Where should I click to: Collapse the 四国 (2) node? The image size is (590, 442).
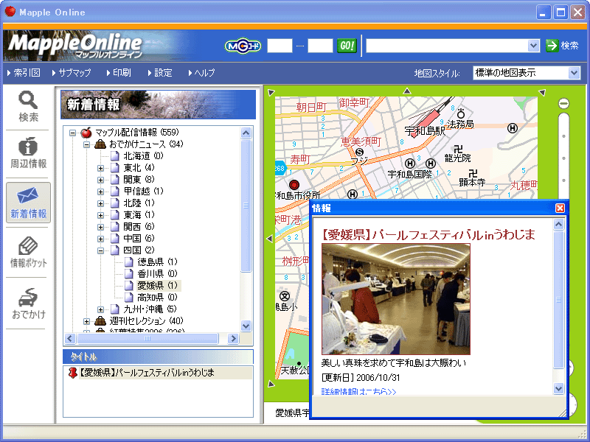(100, 250)
